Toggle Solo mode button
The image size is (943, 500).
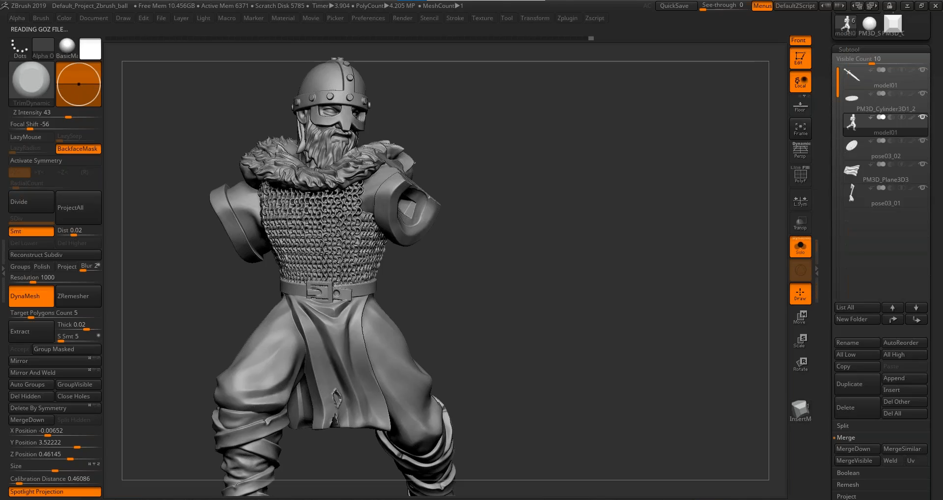click(x=800, y=247)
